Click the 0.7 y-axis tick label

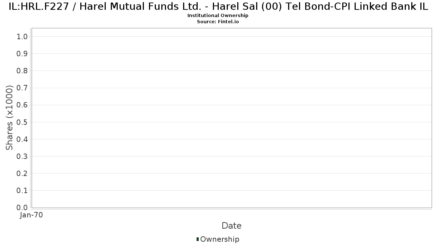(22, 88)
